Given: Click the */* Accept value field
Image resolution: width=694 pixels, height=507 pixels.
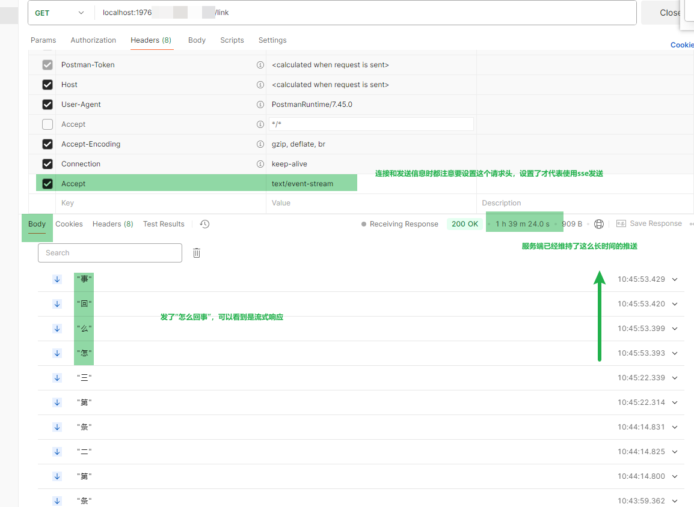Looking at the screenshot, I should click(371, 124).
